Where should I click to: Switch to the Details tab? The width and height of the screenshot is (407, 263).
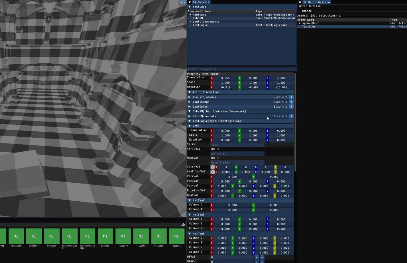(x=201, y=2)
